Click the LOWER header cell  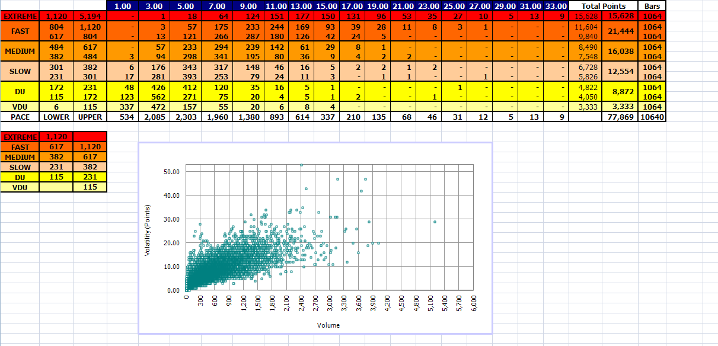[x=56, y=117]
